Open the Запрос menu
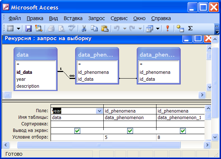Image resolution: width=221 pixels, height=159 pixels. tap(96, 18)
